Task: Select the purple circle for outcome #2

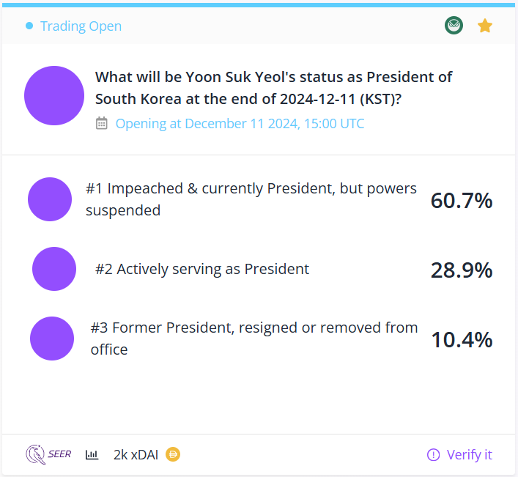Action: pos(54,269)
